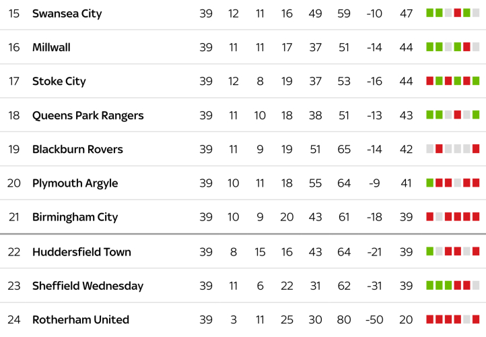Click Rotherham United's points total of 20

[406, 319]
